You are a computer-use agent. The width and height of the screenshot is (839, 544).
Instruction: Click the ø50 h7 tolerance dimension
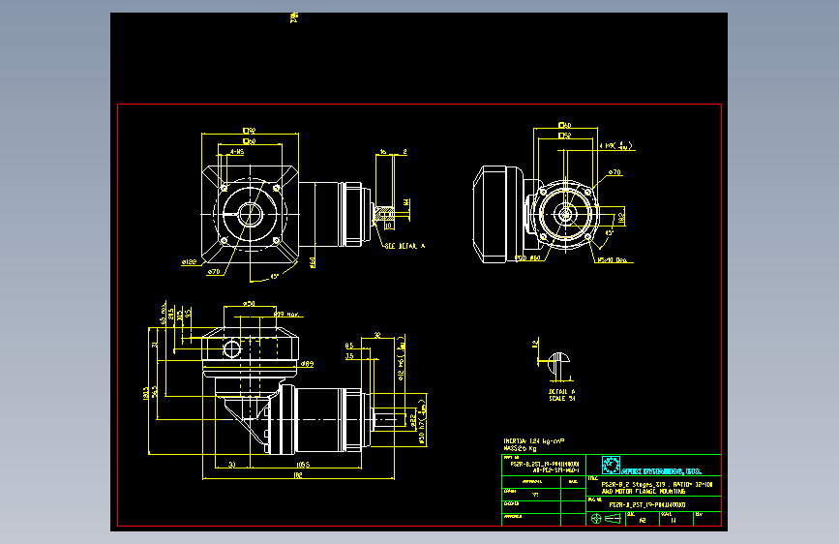[422, 422]
